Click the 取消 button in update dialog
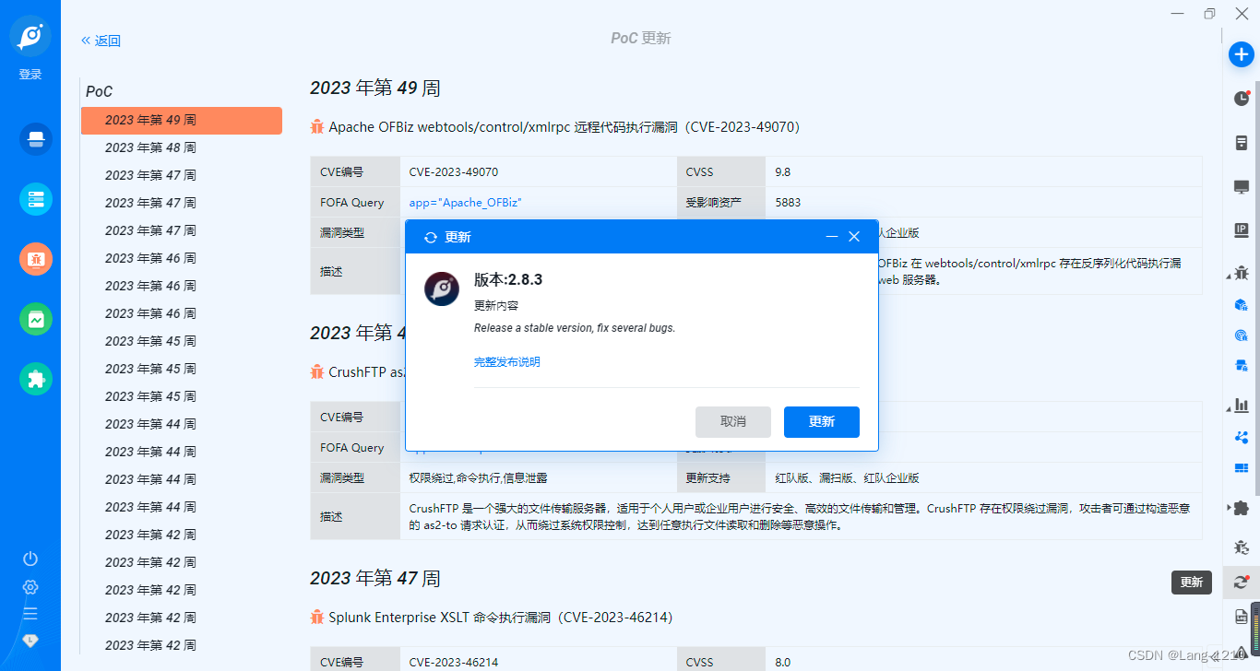 coord(733,421)
